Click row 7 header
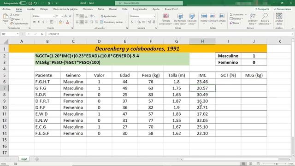The width and height of the screenshot is (295, 166). click(4, 88)
